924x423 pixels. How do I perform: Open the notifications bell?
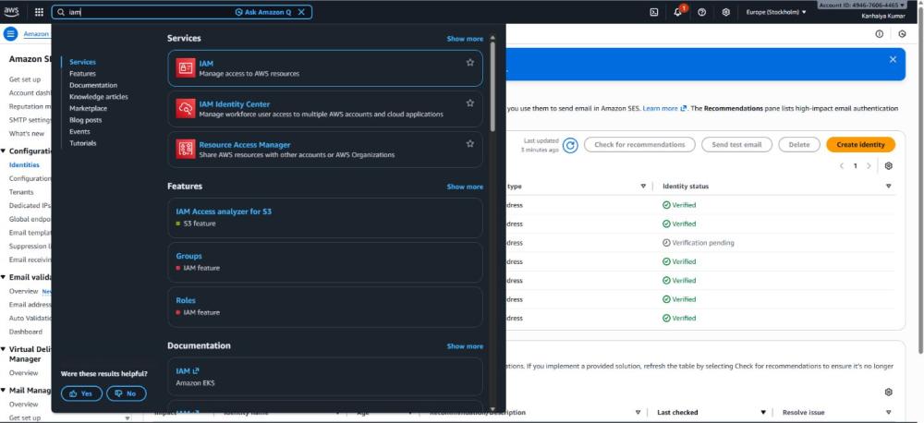(678, 12)
